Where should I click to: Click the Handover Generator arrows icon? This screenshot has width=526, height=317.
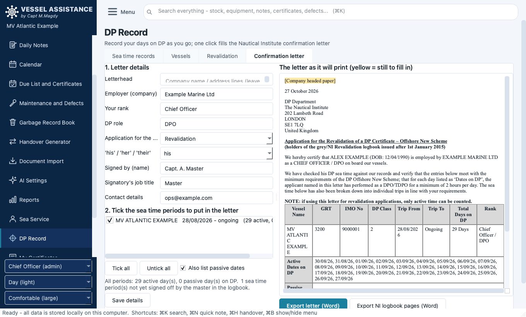click(x=13, y=141)
